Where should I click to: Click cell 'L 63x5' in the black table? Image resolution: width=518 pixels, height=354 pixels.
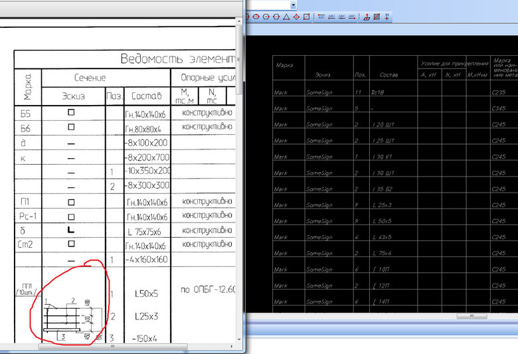click(383, 237)
